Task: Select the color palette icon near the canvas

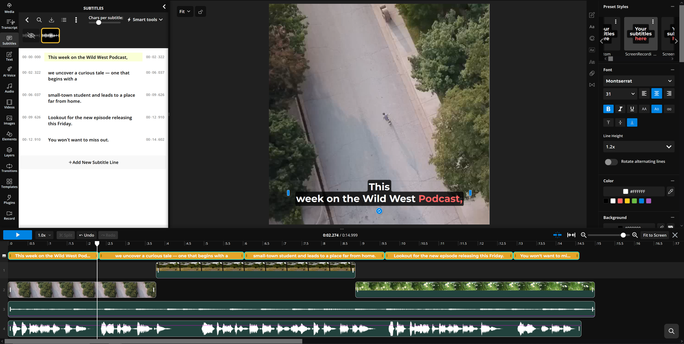Action: 592,38
